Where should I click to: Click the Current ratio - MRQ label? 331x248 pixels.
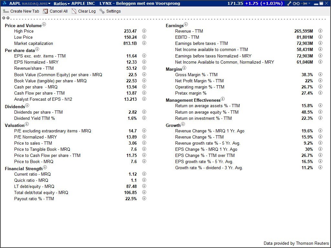33,174
